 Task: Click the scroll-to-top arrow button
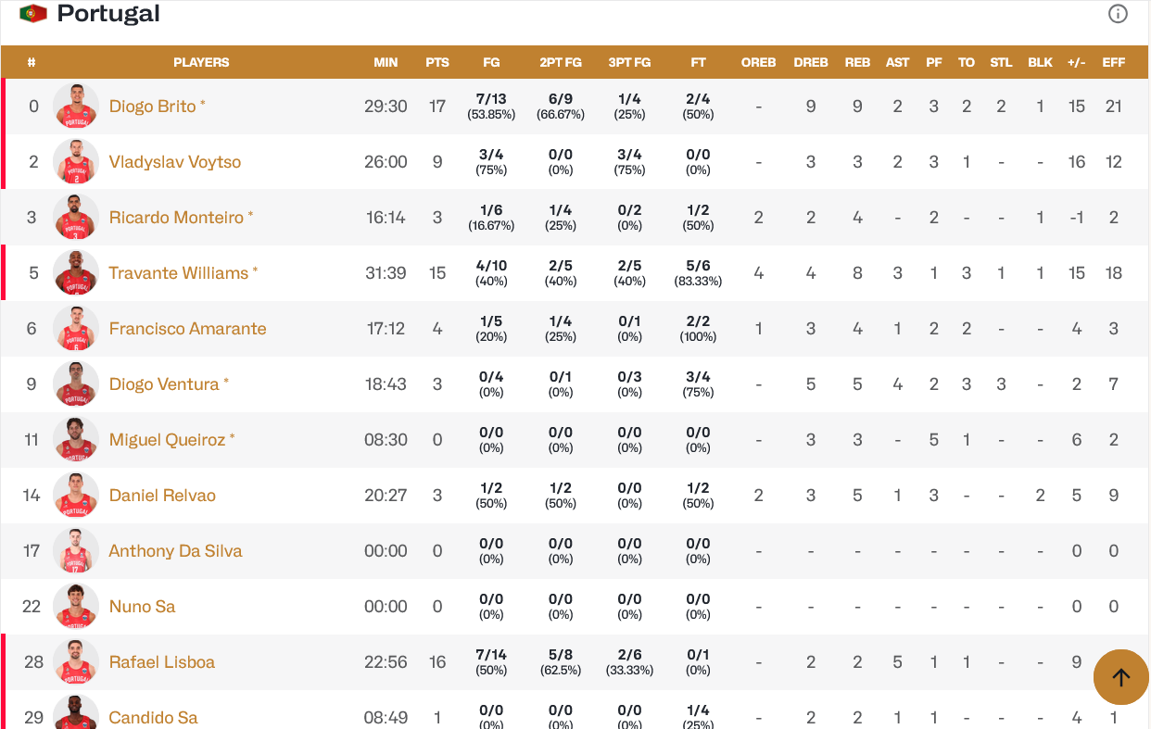coord(1121,677)
